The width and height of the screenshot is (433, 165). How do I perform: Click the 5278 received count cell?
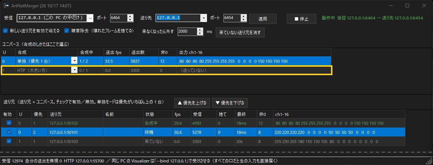tap(203, 132)
